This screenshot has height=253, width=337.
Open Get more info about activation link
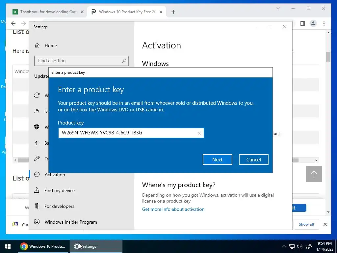pos(173,209)
